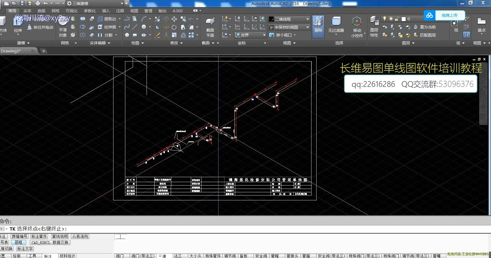The image size is (491, 258).
Task: Toggle the layer lock padlock icon
Action: point(397,19)
